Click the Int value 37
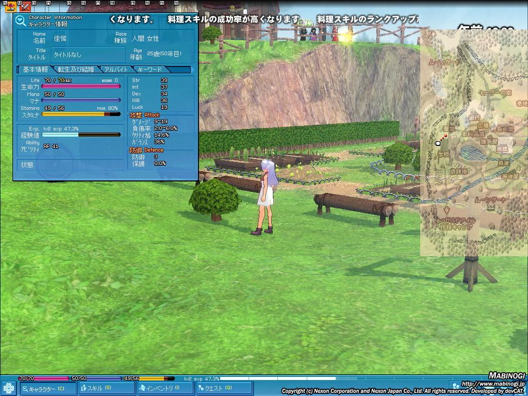The width and height of the screenshot is (528, 396). pos(164,87)
